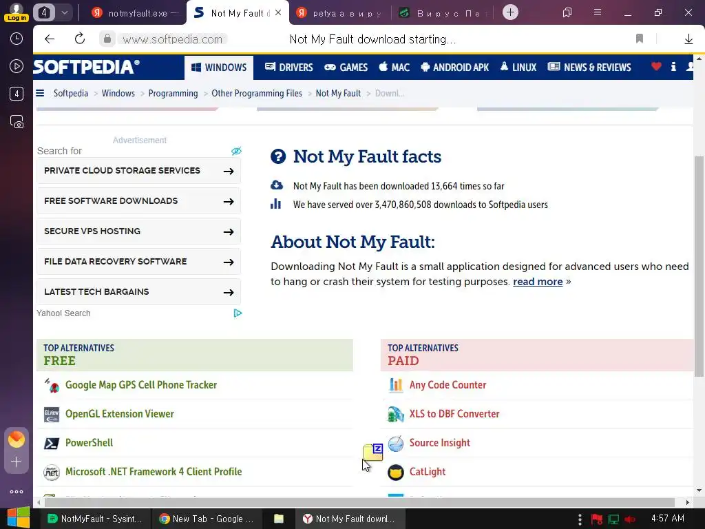Image resolution: width=705 pixels, height=529 pixels.
Task: Open the downloads arrow icon
Action: 688,39
